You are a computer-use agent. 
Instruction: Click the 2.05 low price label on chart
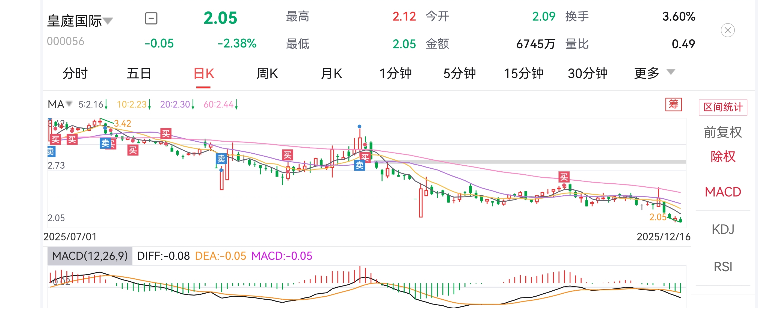point(658,217)
